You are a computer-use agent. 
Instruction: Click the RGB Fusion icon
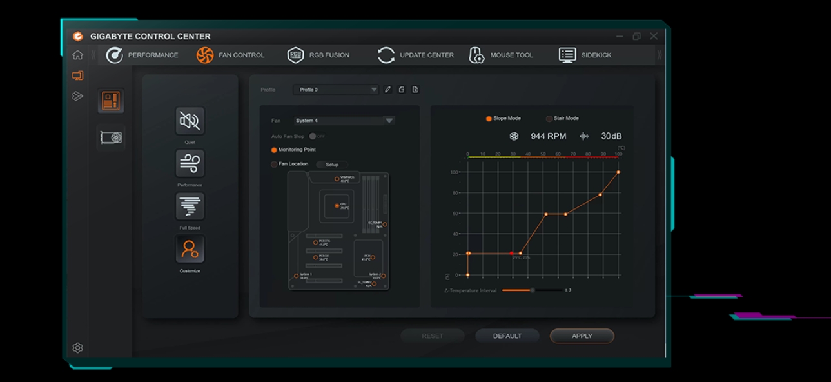click(x=295, y=55)
